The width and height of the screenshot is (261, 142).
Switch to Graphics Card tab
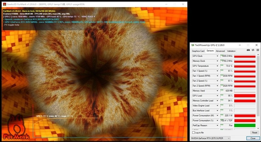tap(198, 51)
